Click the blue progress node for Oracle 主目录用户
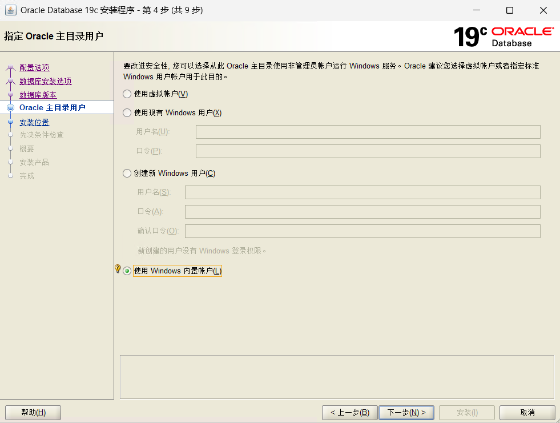The image size is (560, 423). (x=10, y=108)
